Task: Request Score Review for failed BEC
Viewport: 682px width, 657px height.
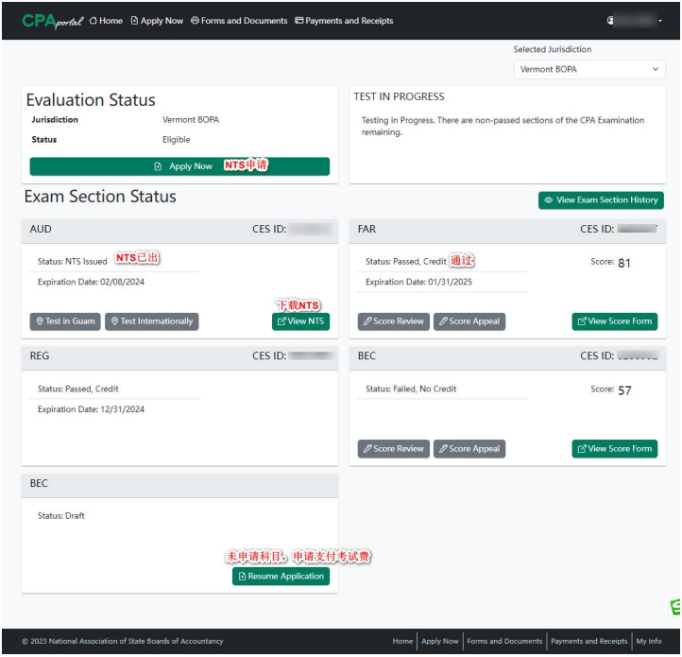Action: [x=393, y=449]
